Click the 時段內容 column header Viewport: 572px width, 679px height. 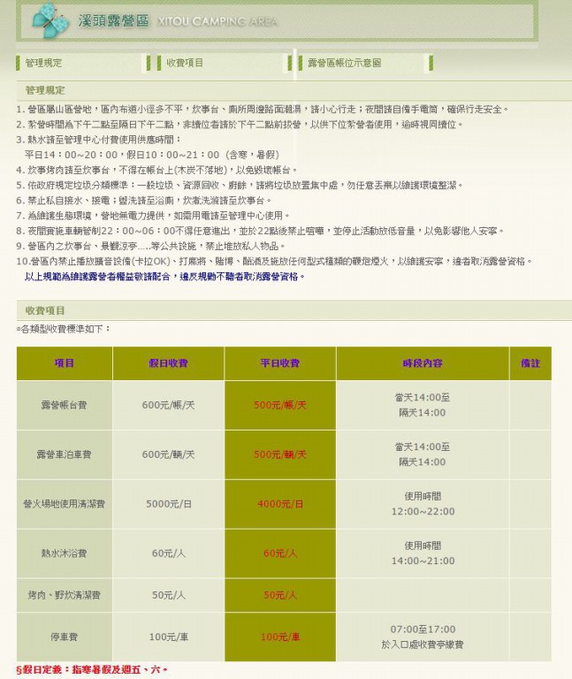point(423,362)
